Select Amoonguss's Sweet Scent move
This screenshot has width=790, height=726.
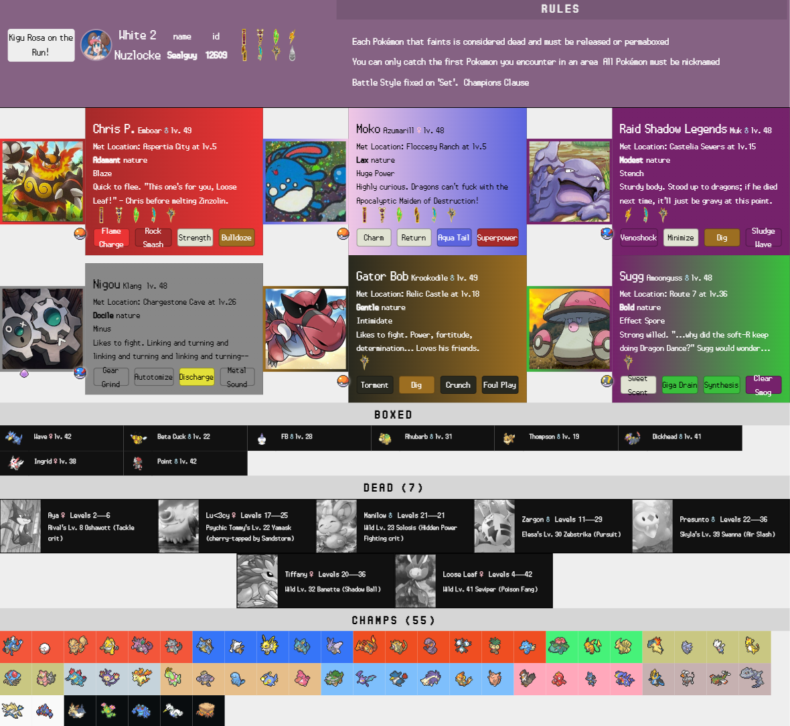pos(638,385)
